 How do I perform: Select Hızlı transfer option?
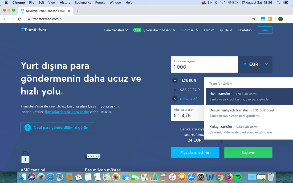[x=249, y=97]
